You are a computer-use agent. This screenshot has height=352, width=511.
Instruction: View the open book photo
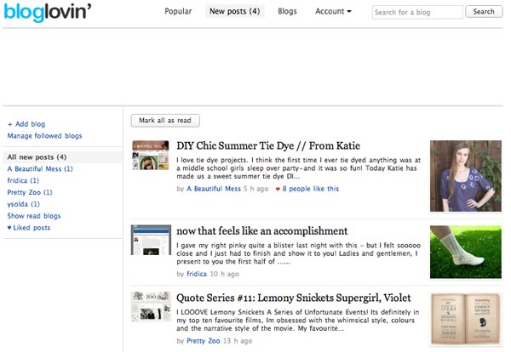point(465,319)
